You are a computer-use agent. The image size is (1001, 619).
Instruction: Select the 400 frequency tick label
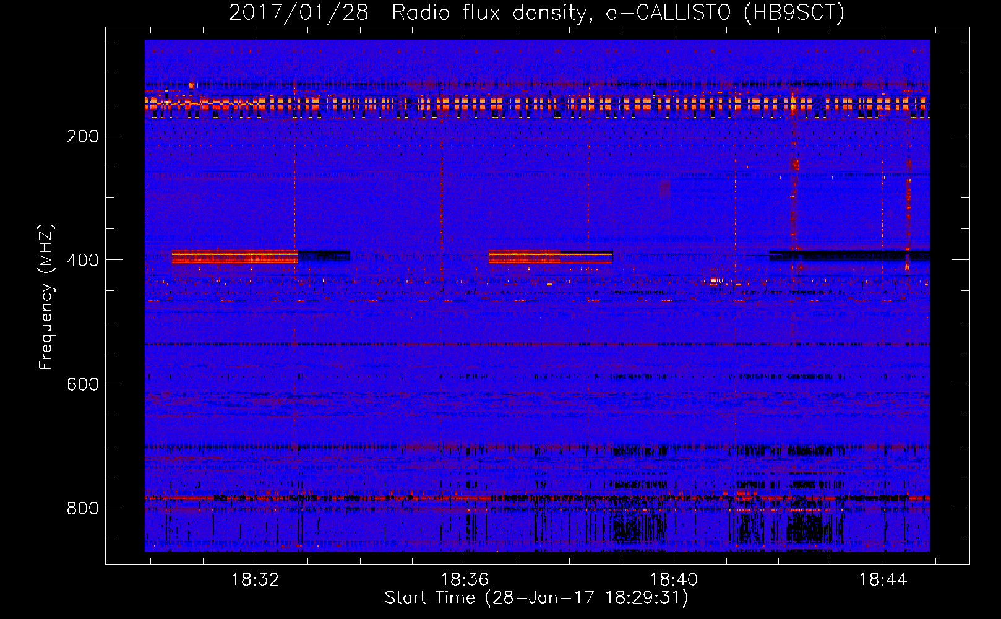[83, 260]
